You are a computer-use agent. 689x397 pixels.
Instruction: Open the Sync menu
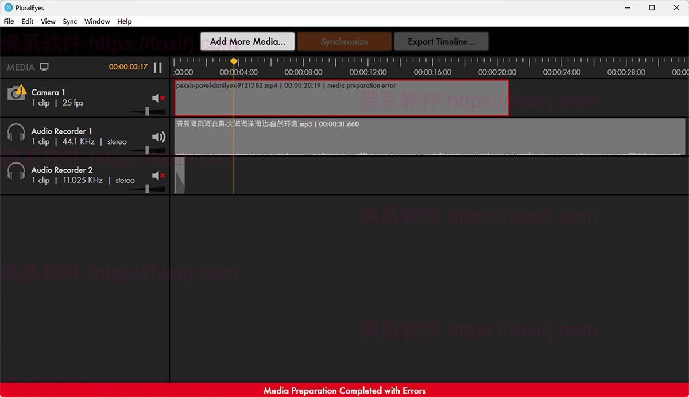69,21
